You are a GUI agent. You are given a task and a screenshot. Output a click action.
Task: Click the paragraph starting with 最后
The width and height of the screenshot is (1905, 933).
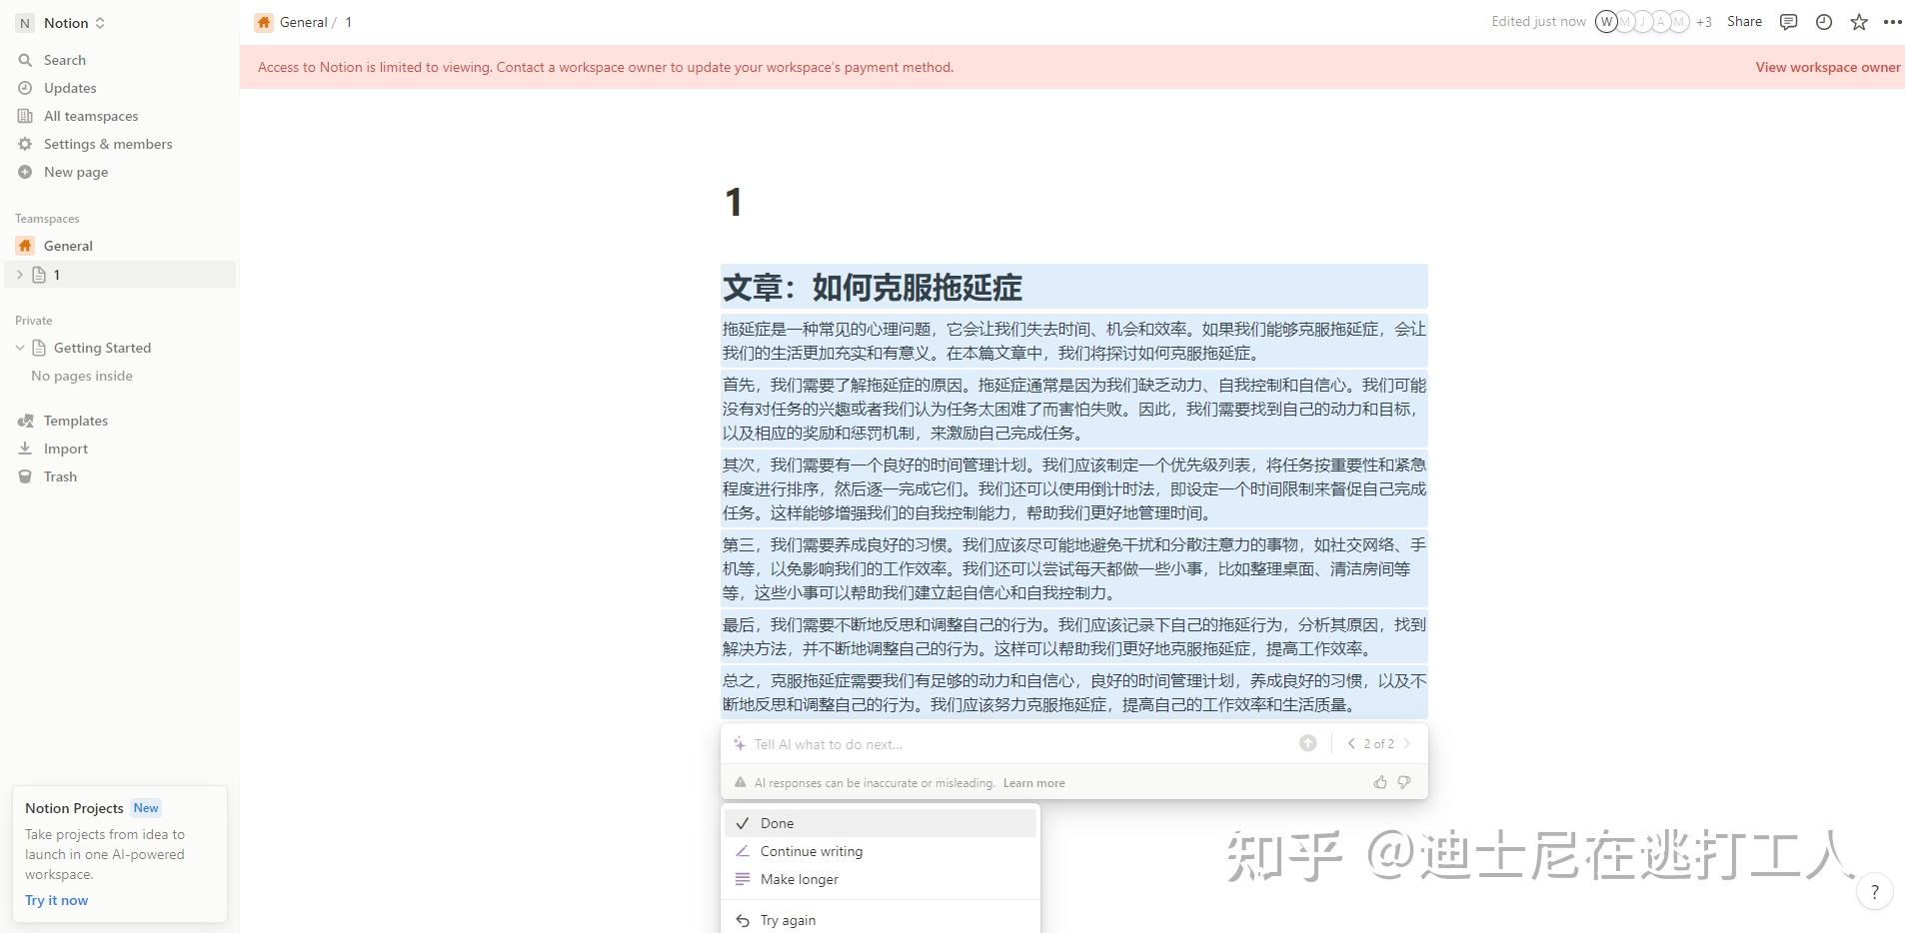tap(1074, 636)
